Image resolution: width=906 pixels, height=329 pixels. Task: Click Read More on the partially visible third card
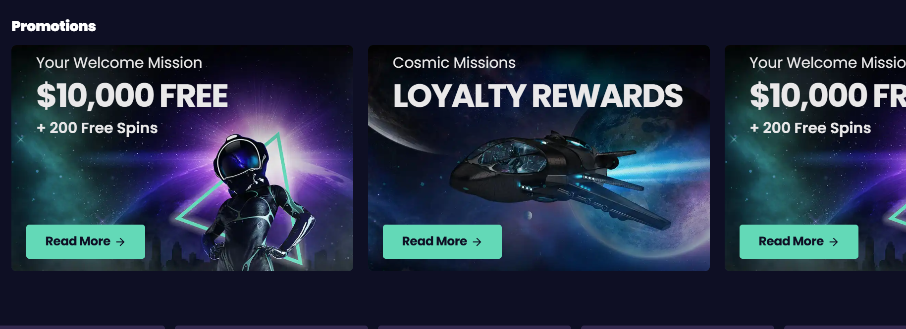tap(799, 241)
